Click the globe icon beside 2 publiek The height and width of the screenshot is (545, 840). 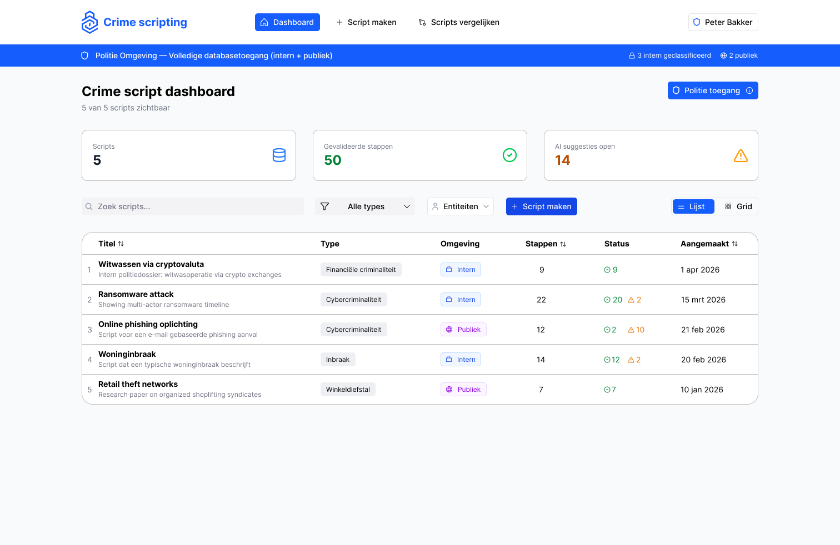(x=723, y=55)
